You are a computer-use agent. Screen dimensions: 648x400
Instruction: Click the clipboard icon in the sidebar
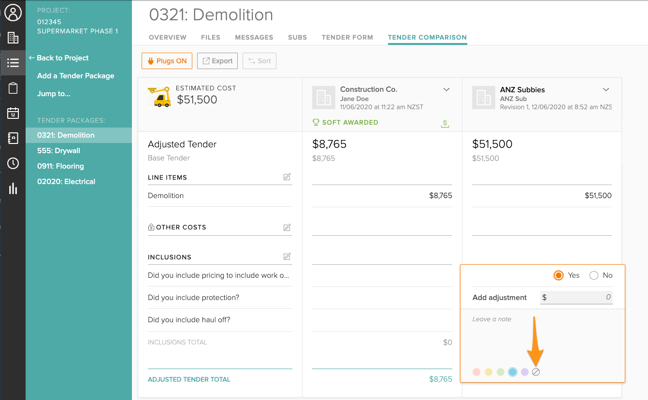(x=13, y=88)
